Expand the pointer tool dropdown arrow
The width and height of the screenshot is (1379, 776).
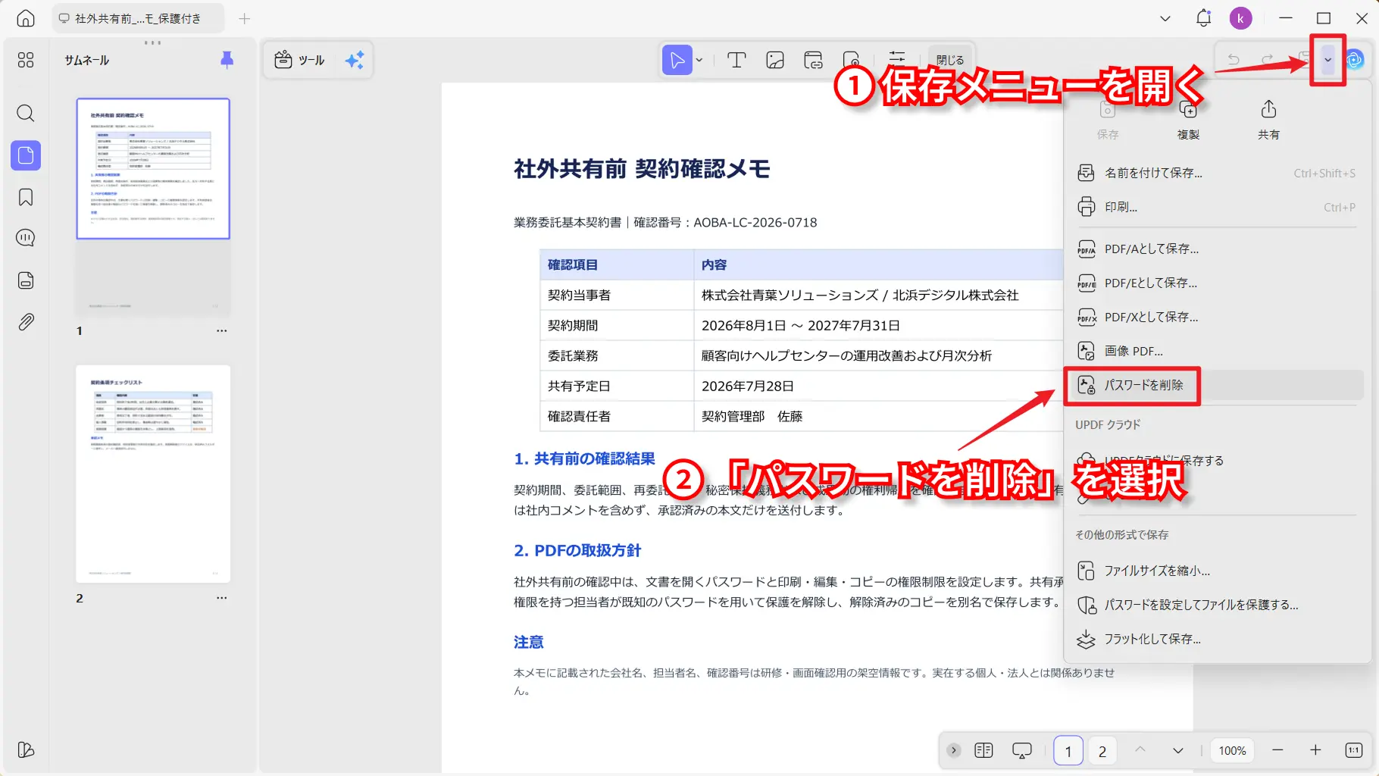click(x=699, y=60)
